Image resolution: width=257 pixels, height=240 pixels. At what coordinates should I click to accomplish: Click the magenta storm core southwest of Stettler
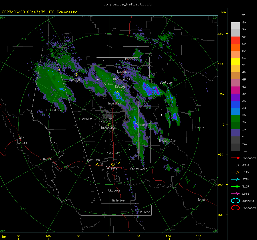[156, 90]
